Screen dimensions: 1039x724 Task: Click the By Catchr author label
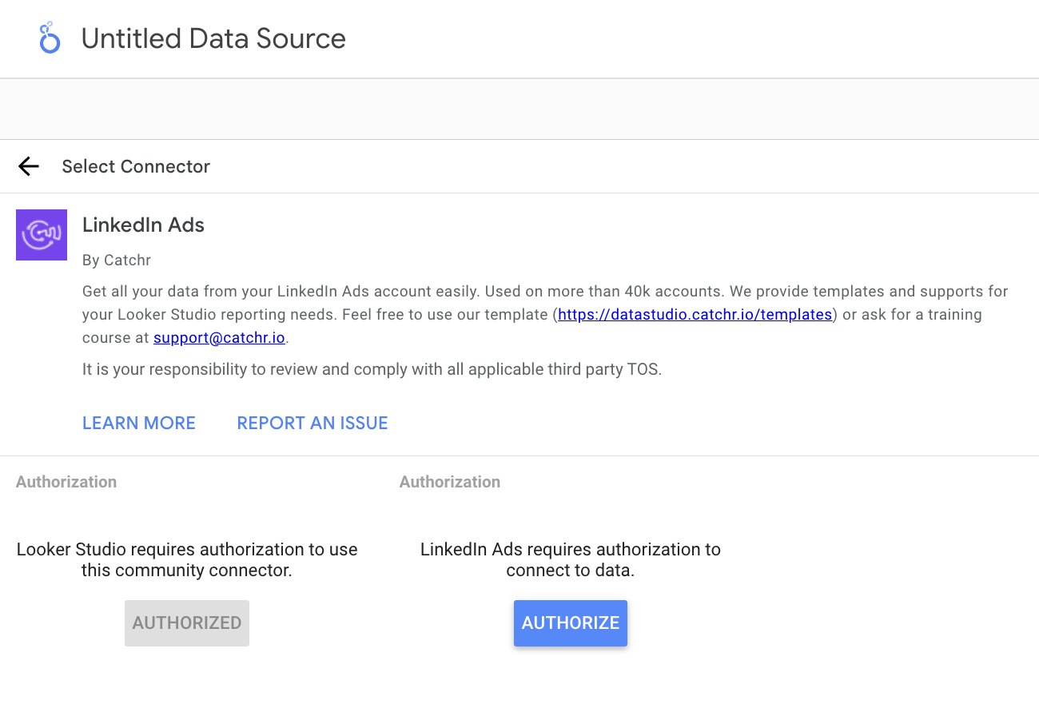[x=116, y=260]
